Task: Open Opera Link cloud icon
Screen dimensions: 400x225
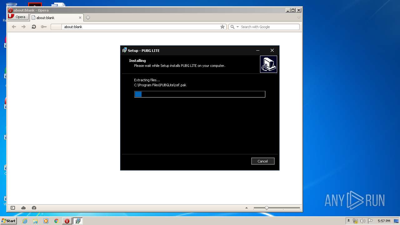Action: point(23,208)
